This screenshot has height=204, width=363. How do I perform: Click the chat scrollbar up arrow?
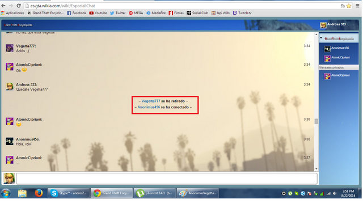point(316,35)
